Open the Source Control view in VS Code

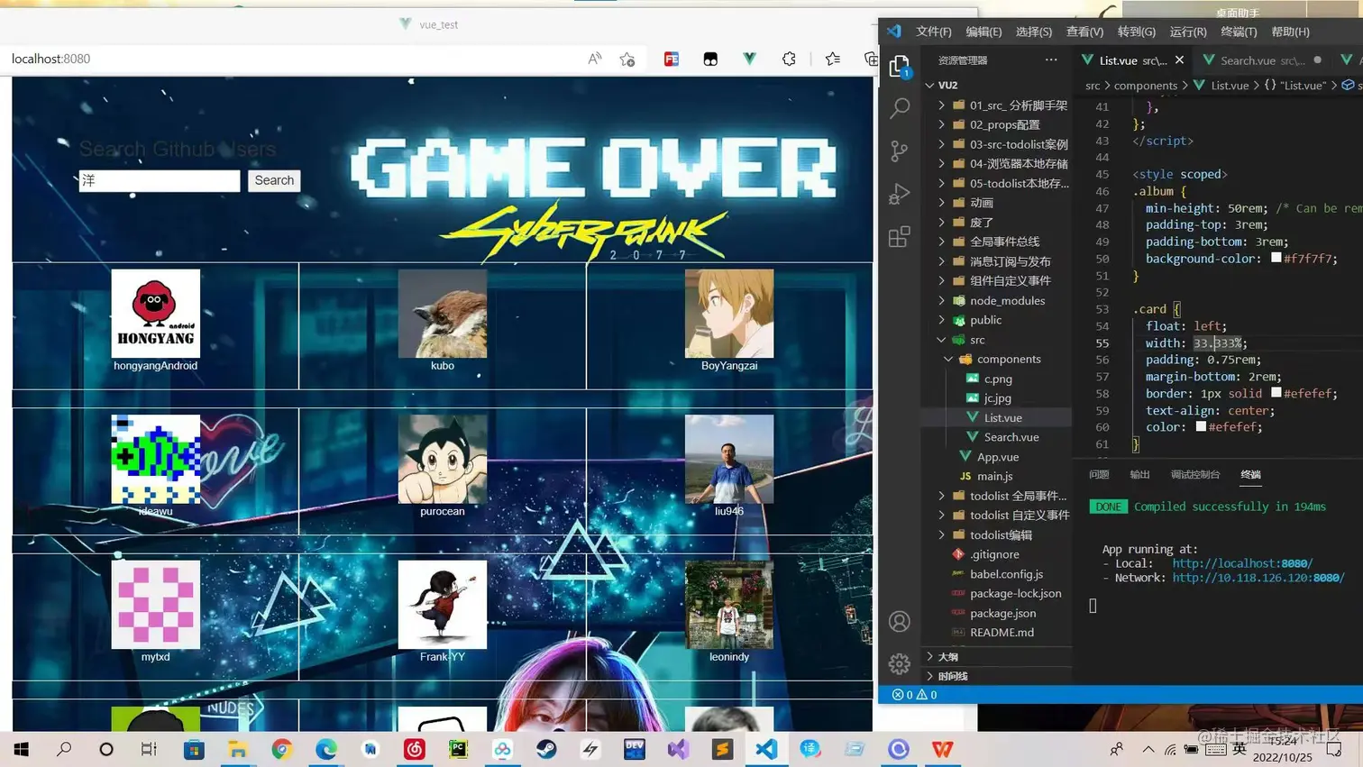click(899, 151)
